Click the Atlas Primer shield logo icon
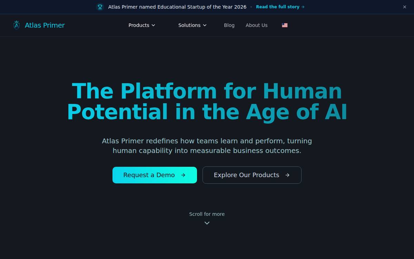 click(x=16, y=25)
